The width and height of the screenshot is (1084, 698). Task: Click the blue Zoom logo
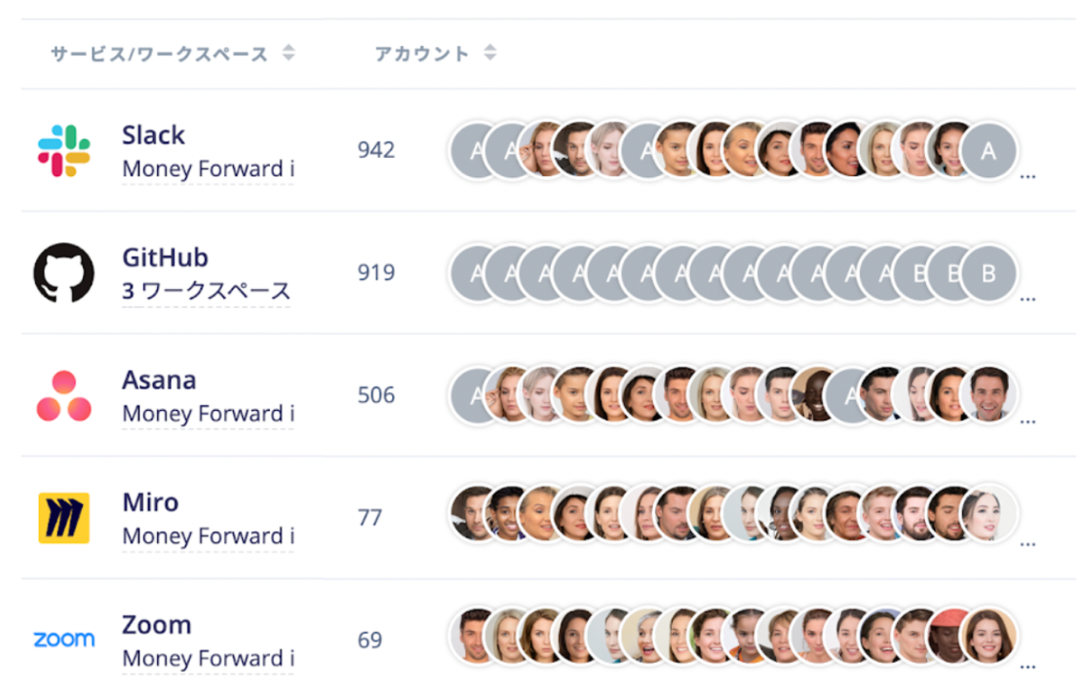63,639
